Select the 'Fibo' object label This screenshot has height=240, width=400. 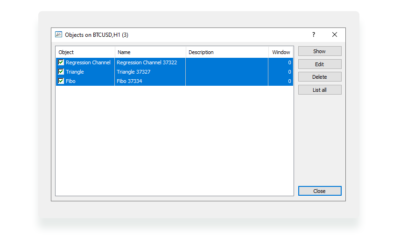click(x=70, y=81)
